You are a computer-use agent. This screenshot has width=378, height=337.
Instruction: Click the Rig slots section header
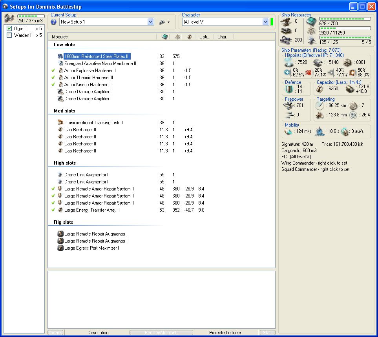click(64, 222)
